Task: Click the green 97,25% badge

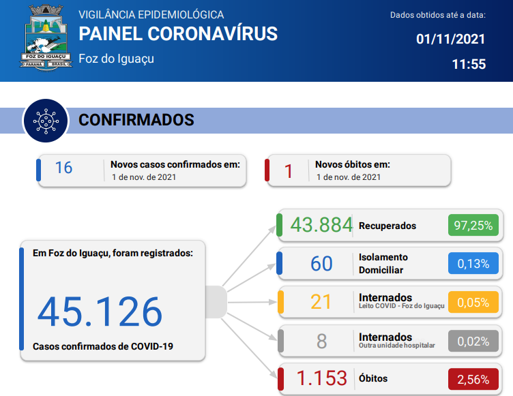Action: (x=473, y=226)
